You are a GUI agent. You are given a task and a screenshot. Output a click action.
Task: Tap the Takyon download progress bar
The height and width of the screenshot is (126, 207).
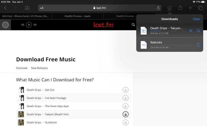[167, 31]
